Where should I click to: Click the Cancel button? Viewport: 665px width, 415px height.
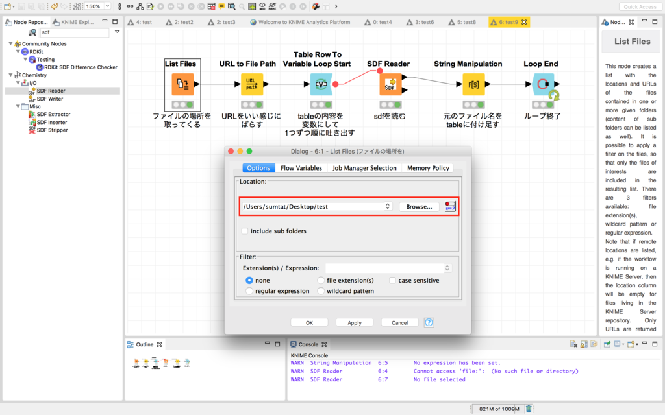pos(399,323)
